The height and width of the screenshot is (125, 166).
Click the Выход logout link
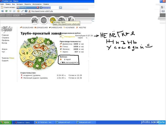[x=4, y=43]
